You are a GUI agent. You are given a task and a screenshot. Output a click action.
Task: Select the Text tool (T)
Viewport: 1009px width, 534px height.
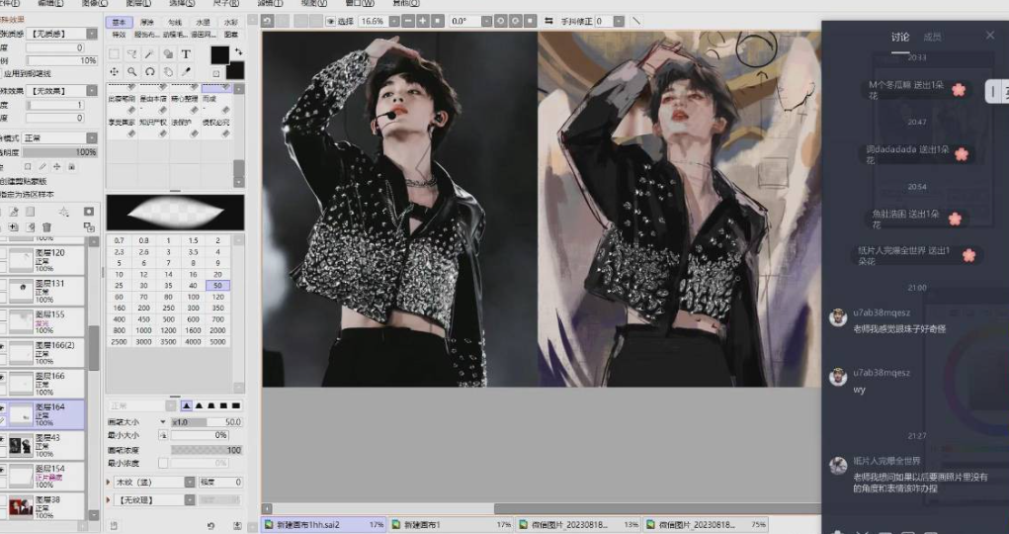click(186, 54)
